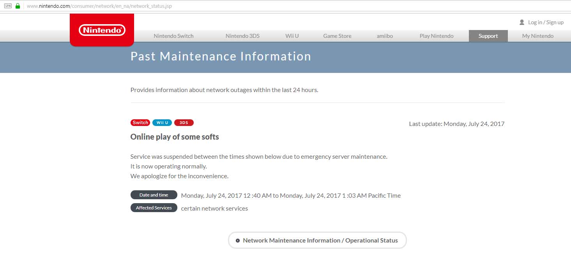
Task: Click the 'Last update: Monday, July 24, 2017' text
Action: (457, 124)
